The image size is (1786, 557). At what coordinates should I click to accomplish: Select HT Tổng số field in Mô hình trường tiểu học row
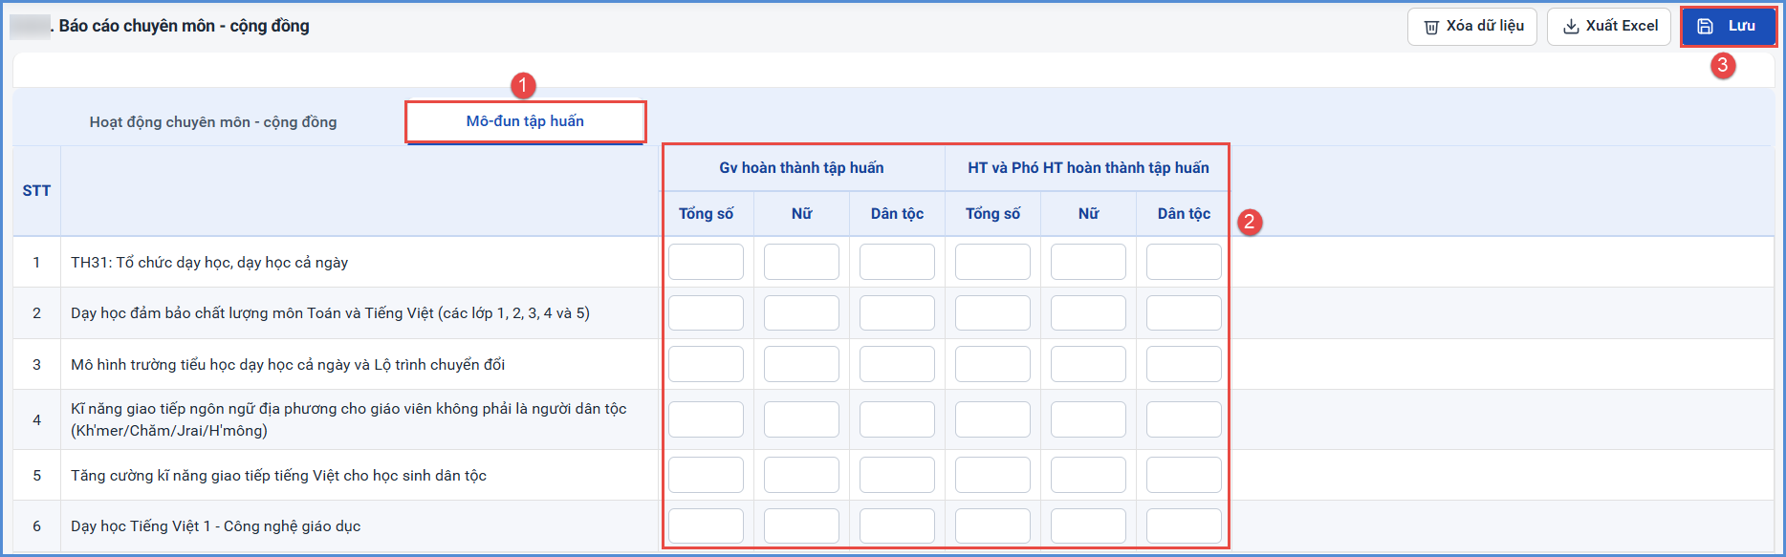(x=992, y=364)
